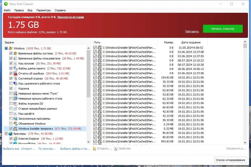Click the Выбрать все link
The width and height of the screenshot is (251, 167).
11,149
